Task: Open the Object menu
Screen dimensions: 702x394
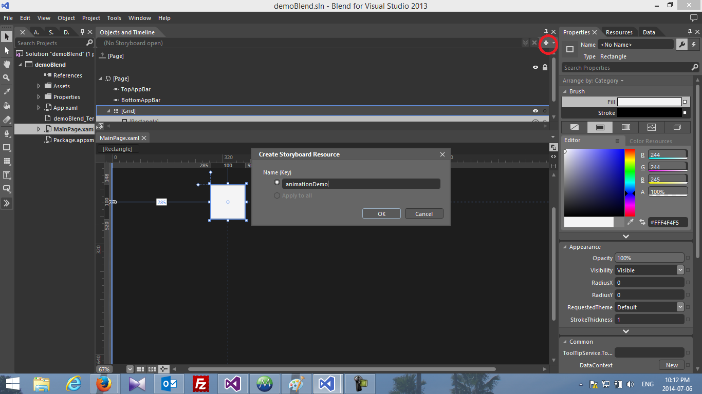Action: pyautogui.click(x=66, y=18)
